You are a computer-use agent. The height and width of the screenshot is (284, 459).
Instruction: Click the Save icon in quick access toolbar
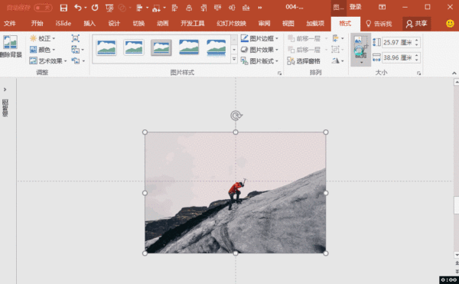click(63, 8)
